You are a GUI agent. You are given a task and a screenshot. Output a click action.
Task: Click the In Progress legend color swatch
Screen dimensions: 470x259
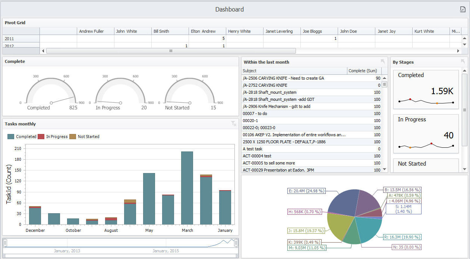[41, 137]
